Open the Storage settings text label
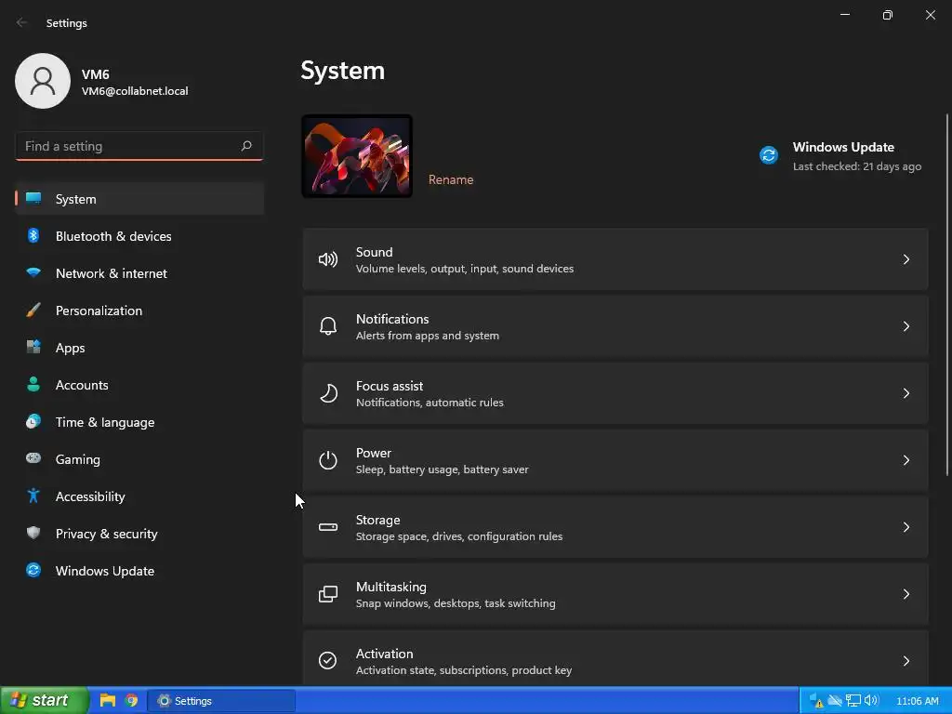Image resolution: width=952 pixels, height=714 pixels. pyautogui.click(x=377, y=520)
